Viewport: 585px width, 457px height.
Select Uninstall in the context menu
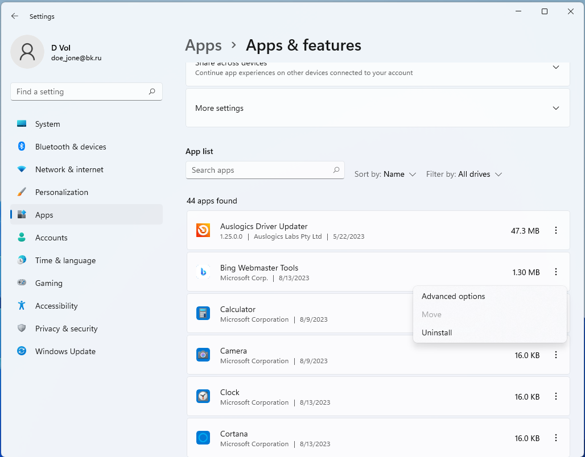pos(436,333)
